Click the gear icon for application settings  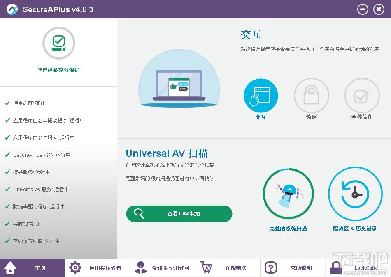point(75,268)
